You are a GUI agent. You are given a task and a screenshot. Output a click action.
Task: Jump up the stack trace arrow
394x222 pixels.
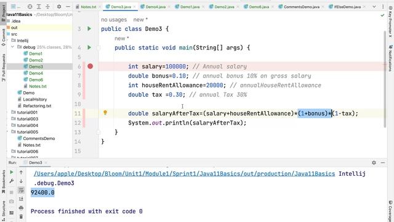pos(21,173)
